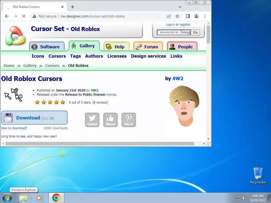Open the Chrome profile avatar icon
This screenshot has width=271, height=203.
196,16
